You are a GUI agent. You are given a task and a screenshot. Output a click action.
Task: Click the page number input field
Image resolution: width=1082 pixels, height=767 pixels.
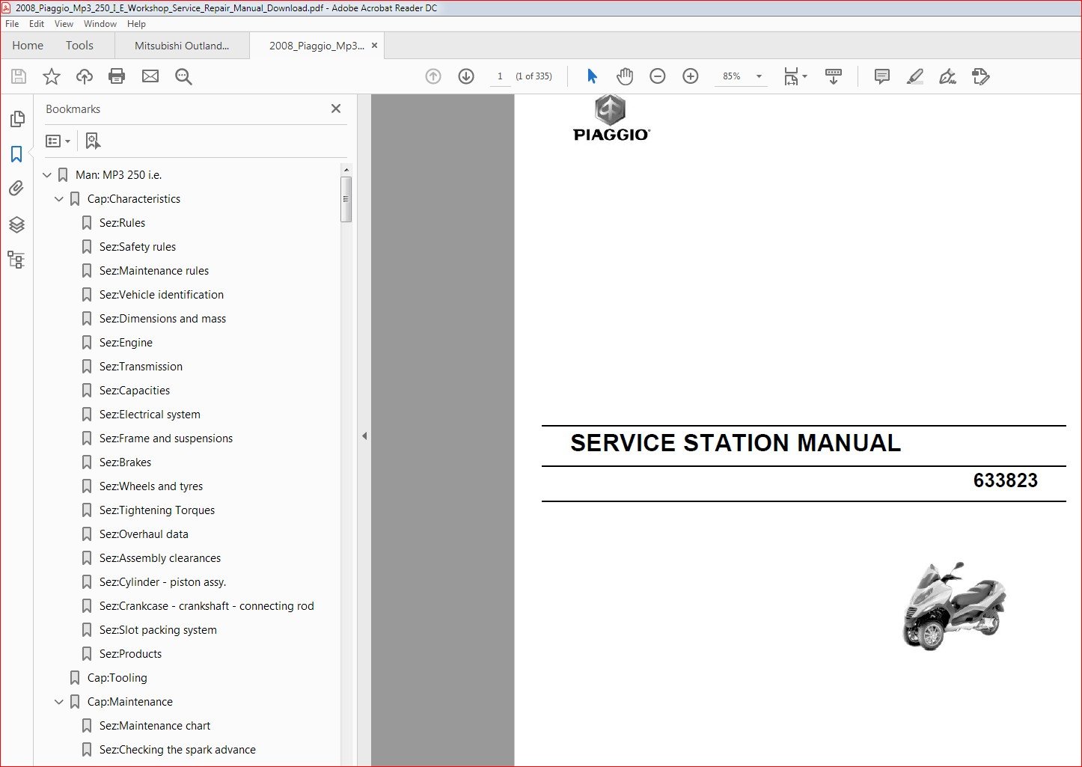500,76
